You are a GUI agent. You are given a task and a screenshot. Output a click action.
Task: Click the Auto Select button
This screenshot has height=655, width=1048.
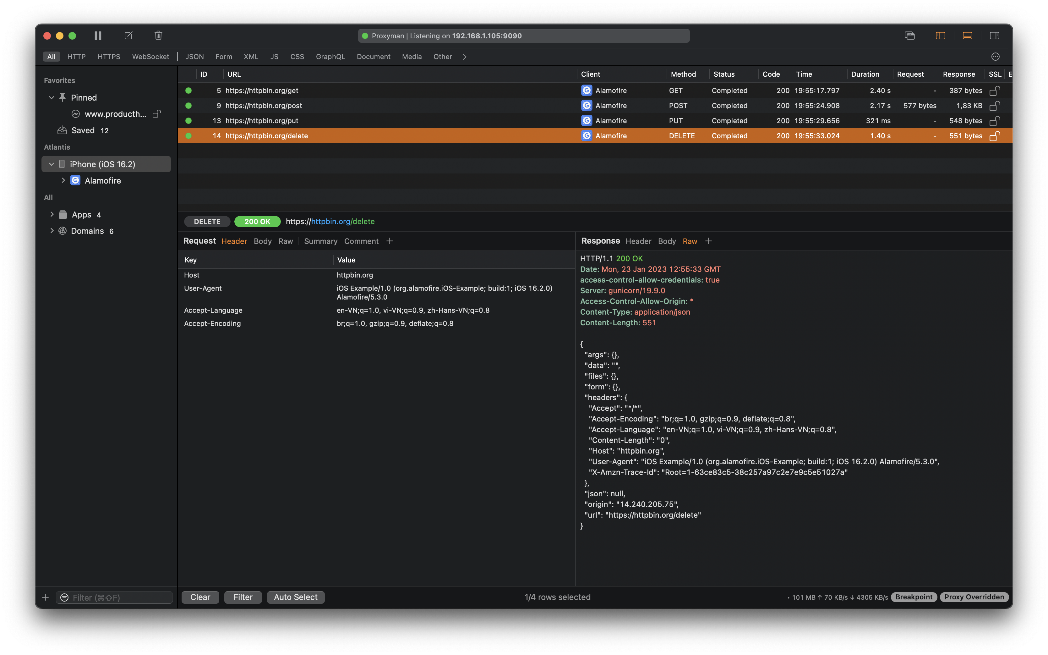click(x=296, y=597)
